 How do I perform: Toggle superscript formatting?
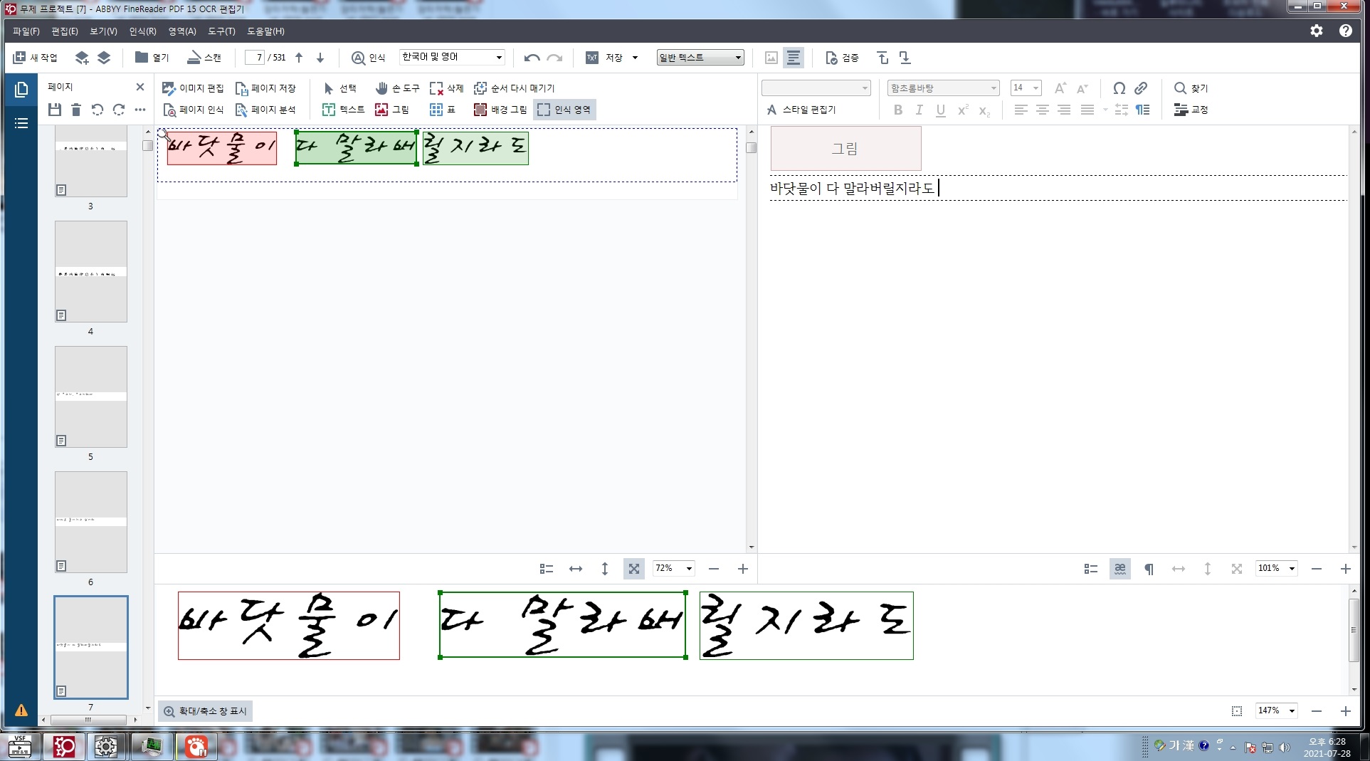point(963,110)
